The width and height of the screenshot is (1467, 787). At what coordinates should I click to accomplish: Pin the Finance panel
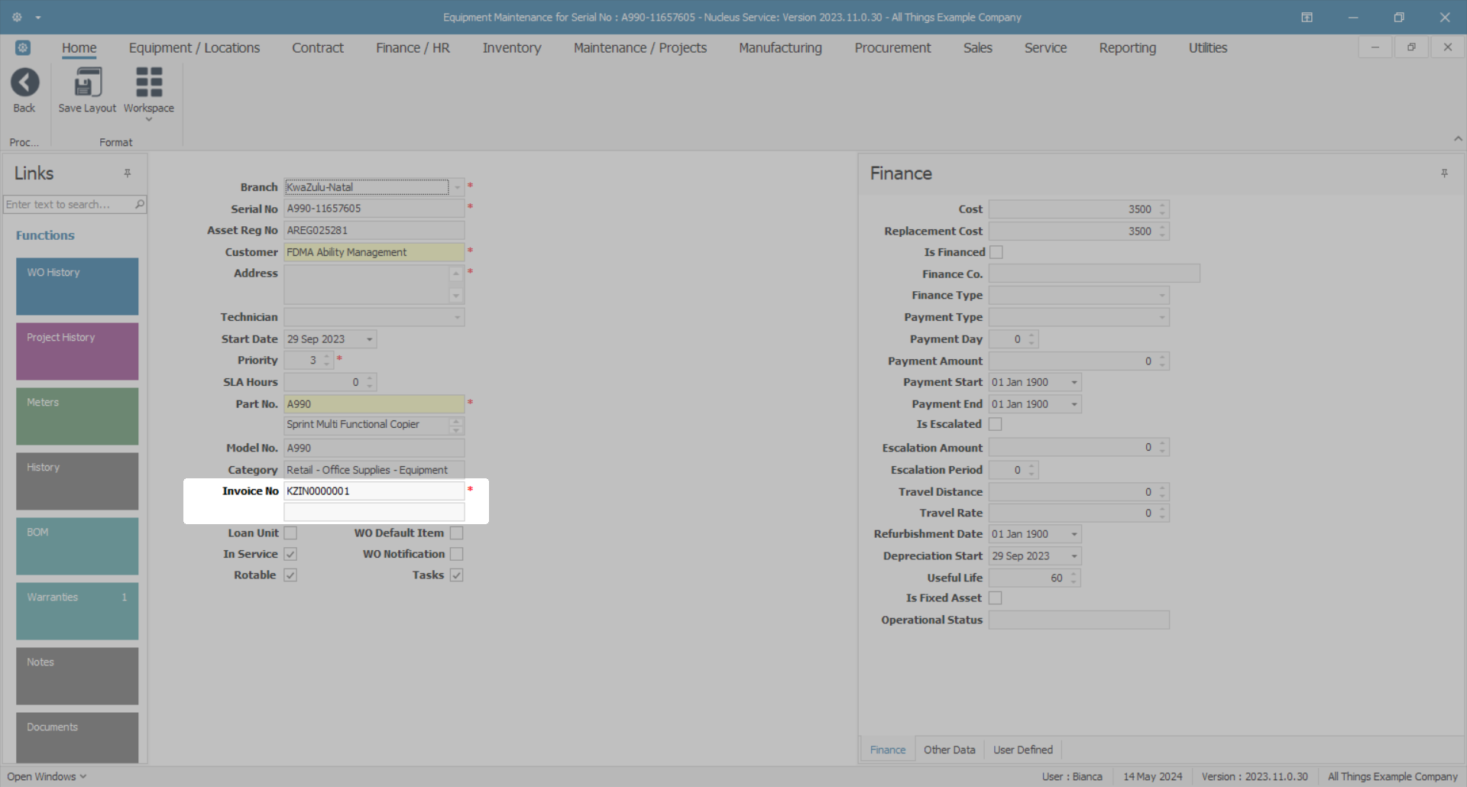coord(1444,173)
